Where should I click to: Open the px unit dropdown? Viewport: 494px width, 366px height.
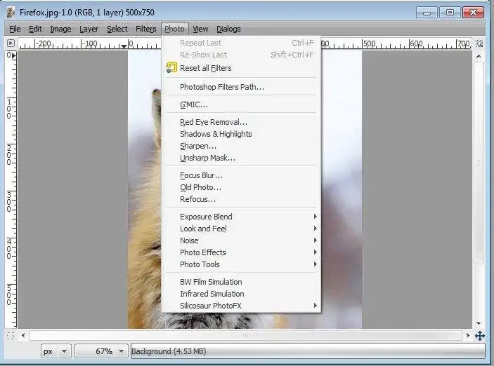click(64, 351)
